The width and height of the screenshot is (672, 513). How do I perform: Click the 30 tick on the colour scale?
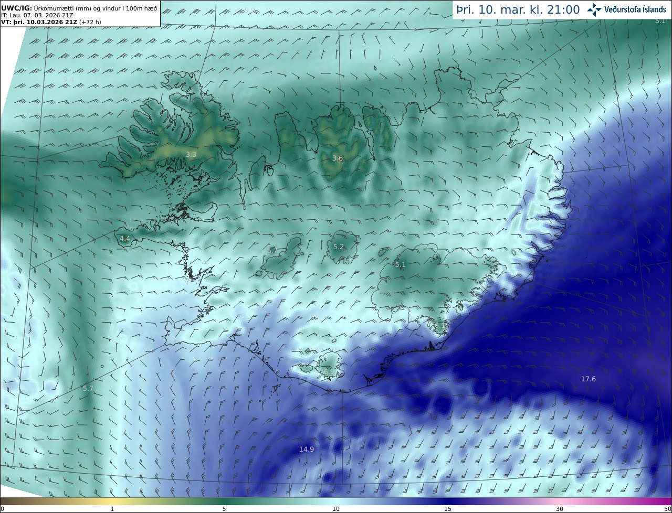(560, 509)
